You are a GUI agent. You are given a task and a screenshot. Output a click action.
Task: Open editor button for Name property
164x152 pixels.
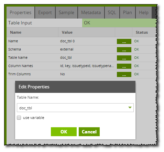click(x=124, y=41)
